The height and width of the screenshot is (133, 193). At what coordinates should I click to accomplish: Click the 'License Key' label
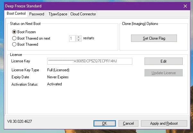point(21,61)
